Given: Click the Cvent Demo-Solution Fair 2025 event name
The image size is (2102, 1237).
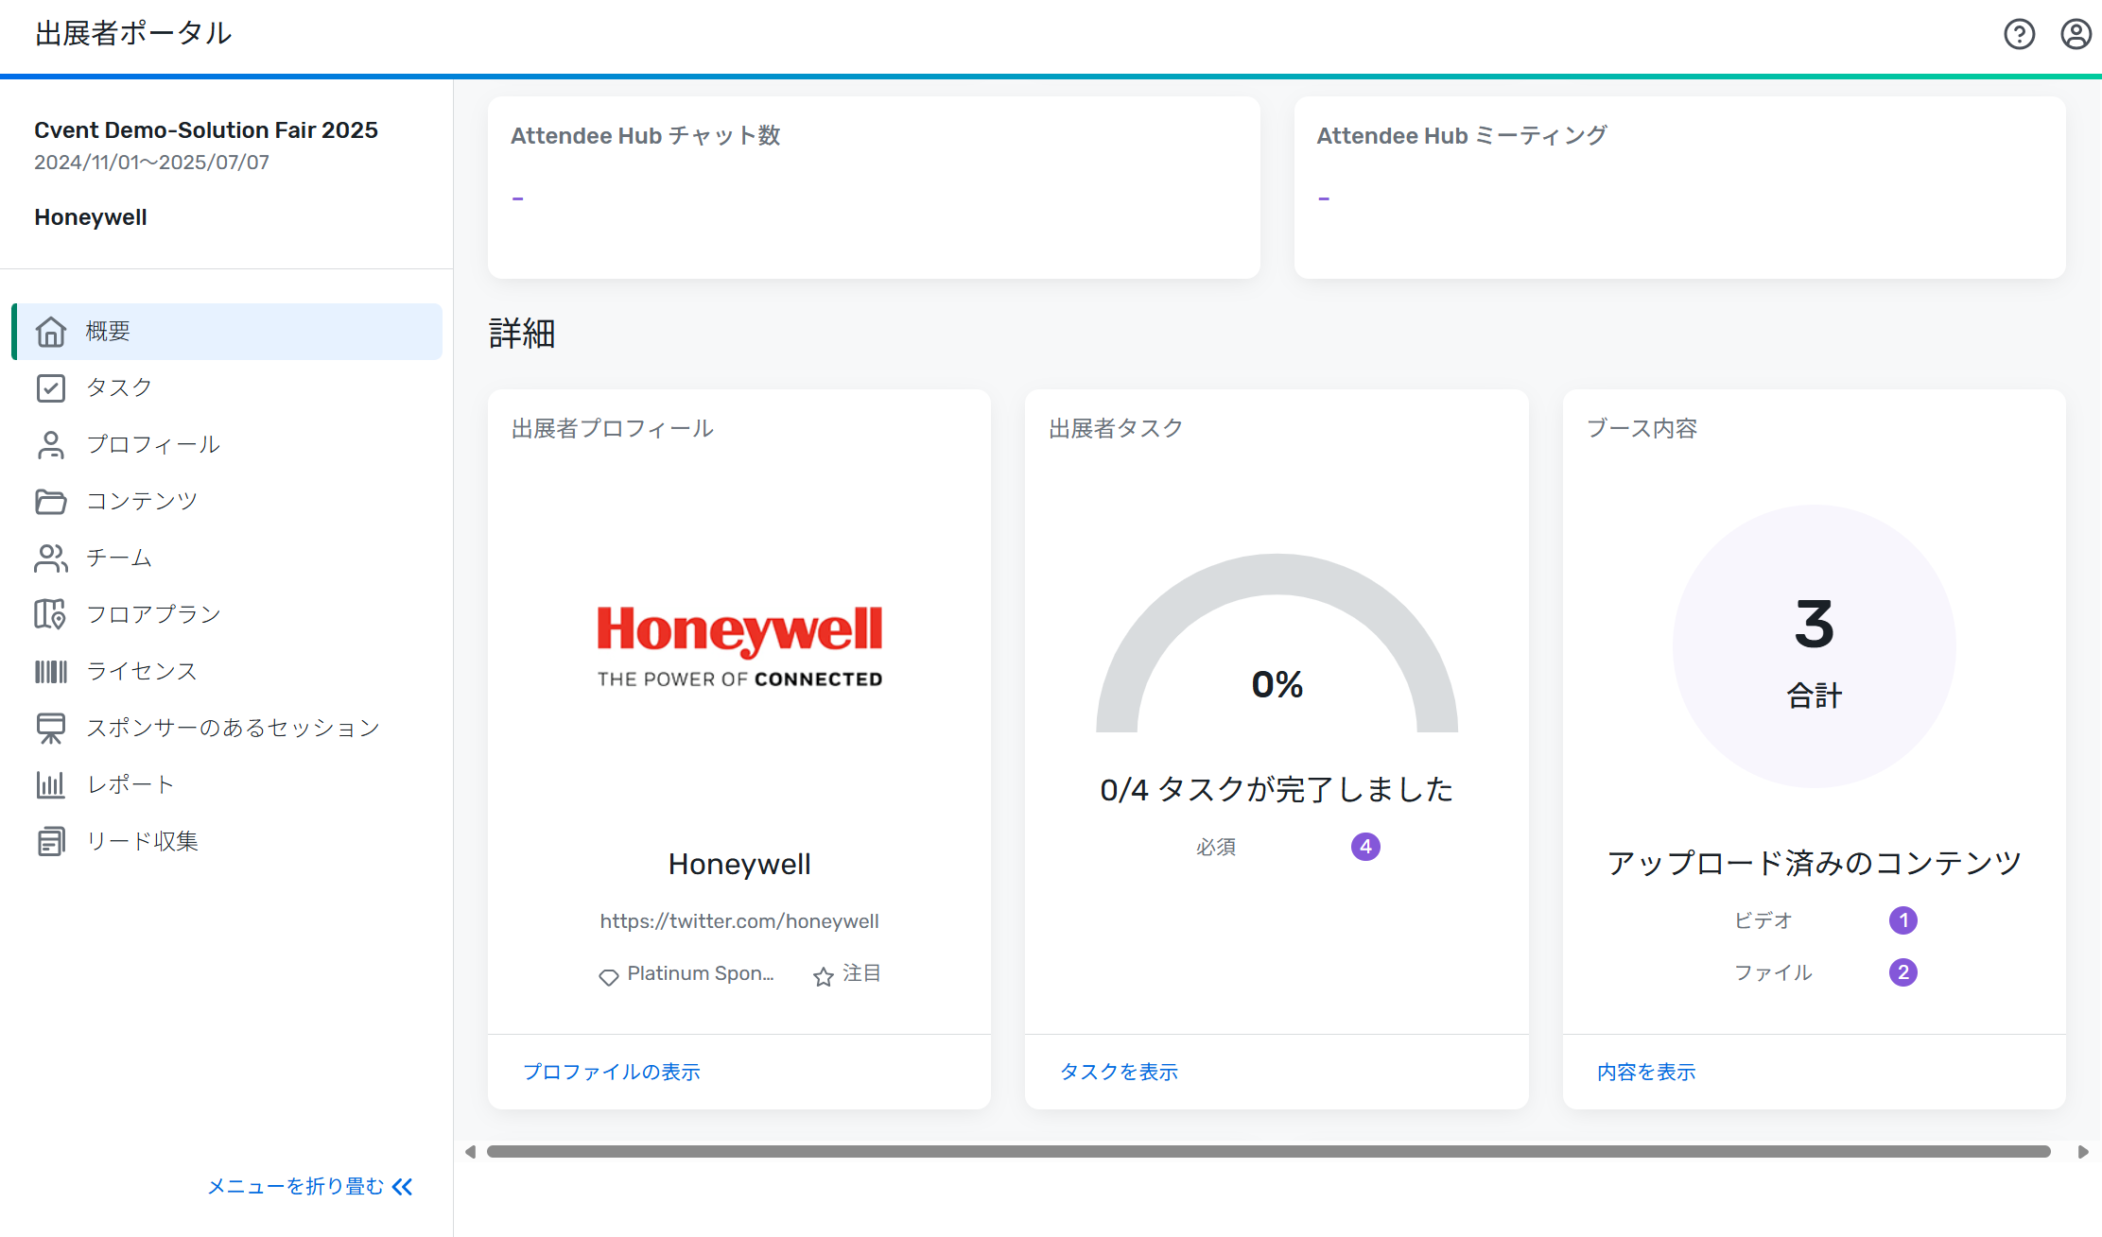Looking at the screenshot, I should (x=206, y=130).
